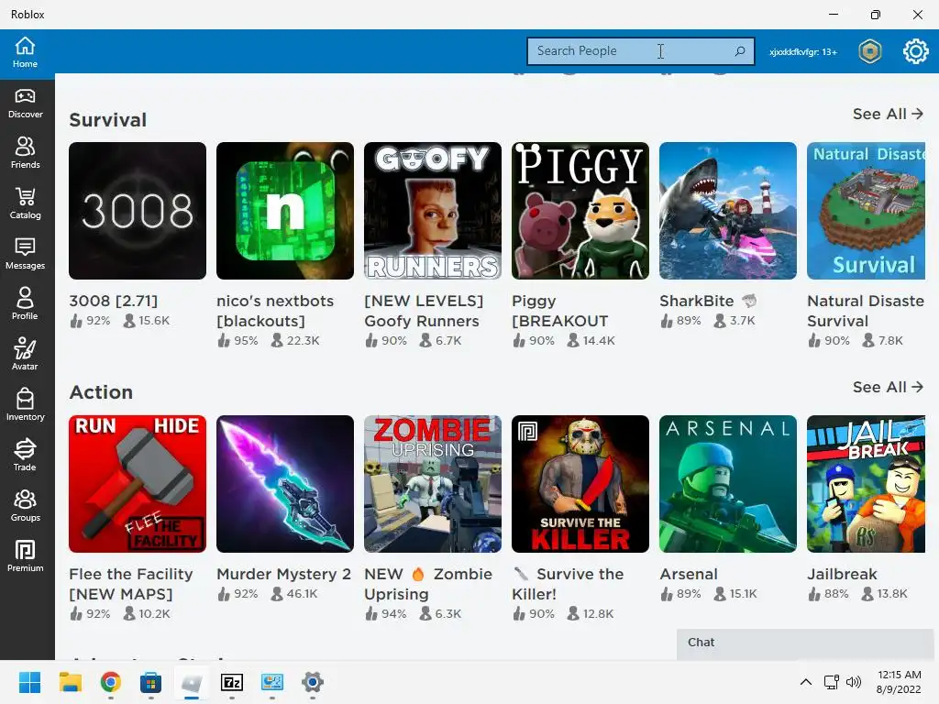Click the 'SharkBite' title text
Image resolution: width=939 pixels, height=704 pixels.
696,301
